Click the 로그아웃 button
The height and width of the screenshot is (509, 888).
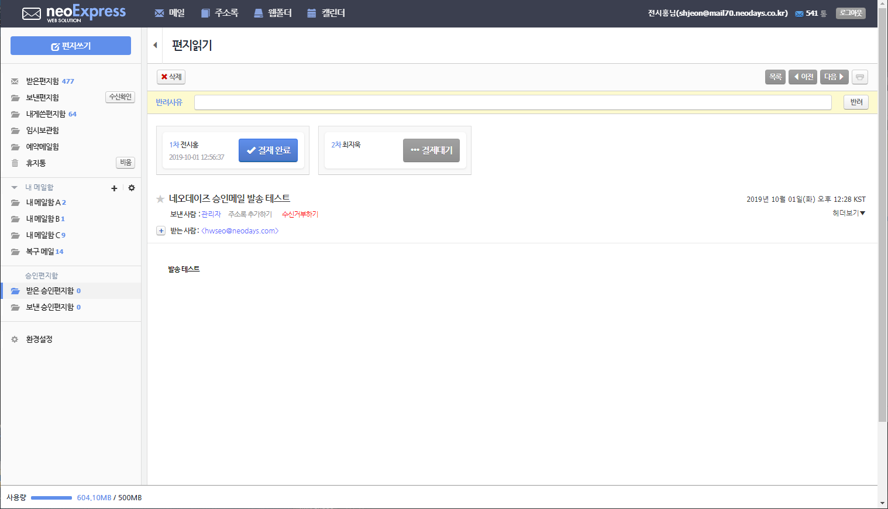(x=851, y=13)
